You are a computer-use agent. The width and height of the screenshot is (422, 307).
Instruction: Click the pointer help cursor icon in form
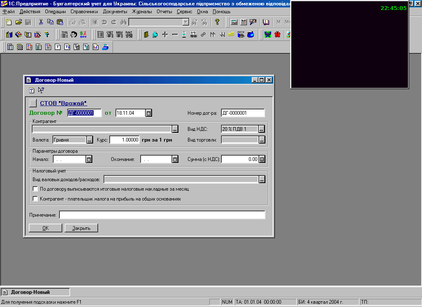pos(41,90)
